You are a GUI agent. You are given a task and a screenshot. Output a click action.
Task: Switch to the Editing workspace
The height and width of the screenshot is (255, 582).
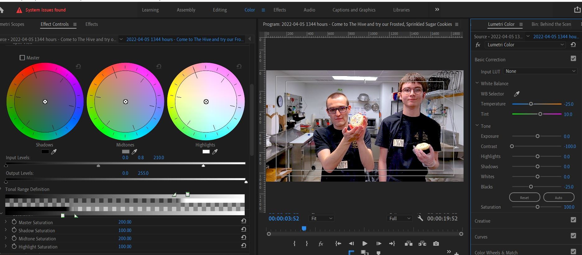pos(220,10)
